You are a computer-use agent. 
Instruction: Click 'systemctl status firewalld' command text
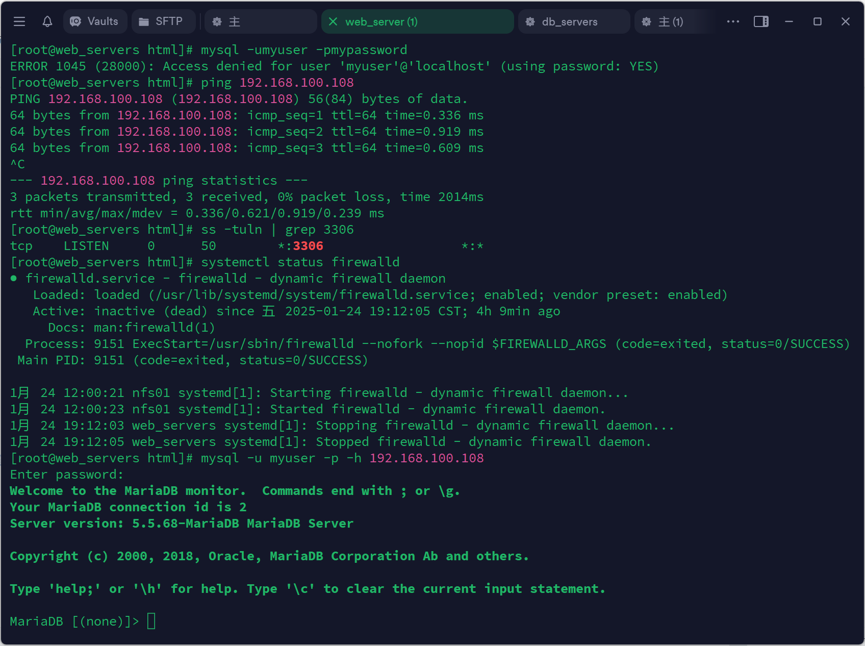coord(300,262)
